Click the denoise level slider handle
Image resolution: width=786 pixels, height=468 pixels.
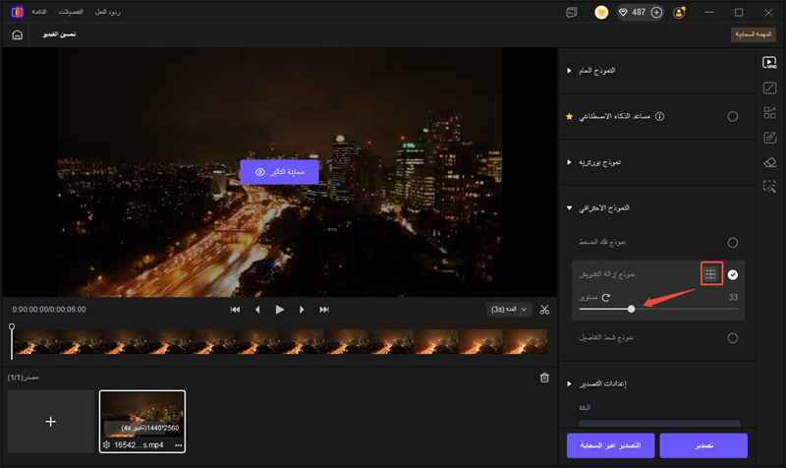631,309
